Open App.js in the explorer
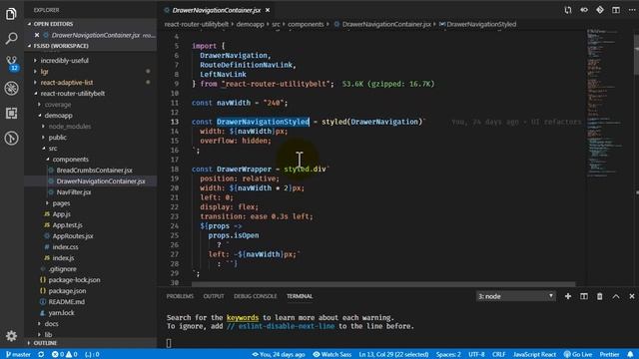Image resolution: width=639 pixels, height=359 pixels. coord(62,214)
